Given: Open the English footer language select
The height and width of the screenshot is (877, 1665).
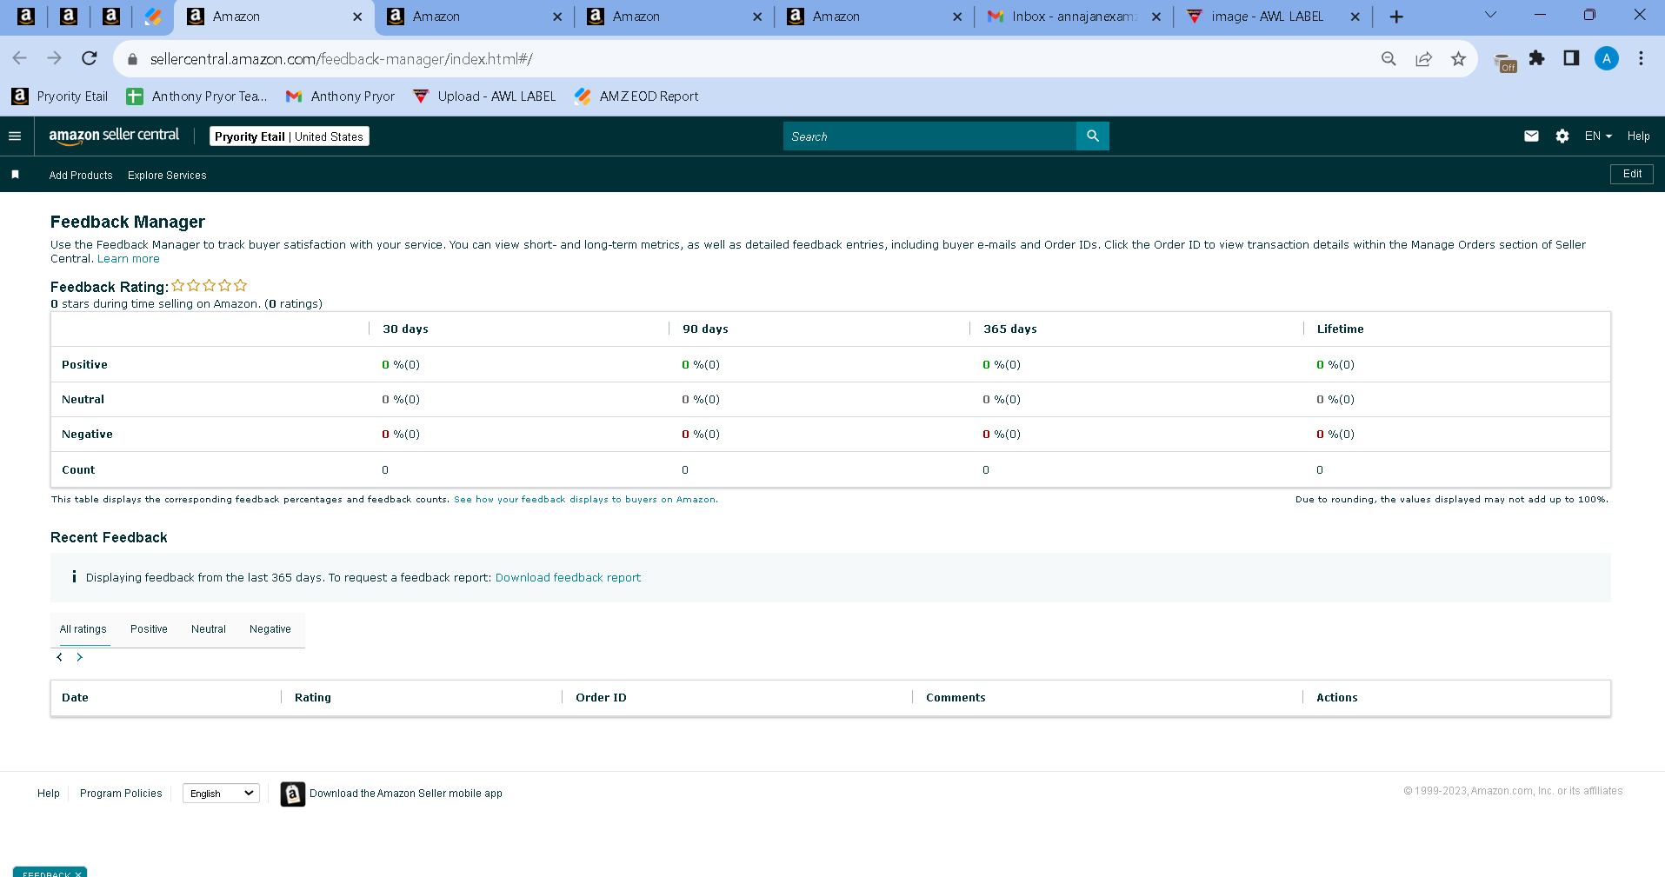Looking at the screenshot, I should click(x=221, y=794).
